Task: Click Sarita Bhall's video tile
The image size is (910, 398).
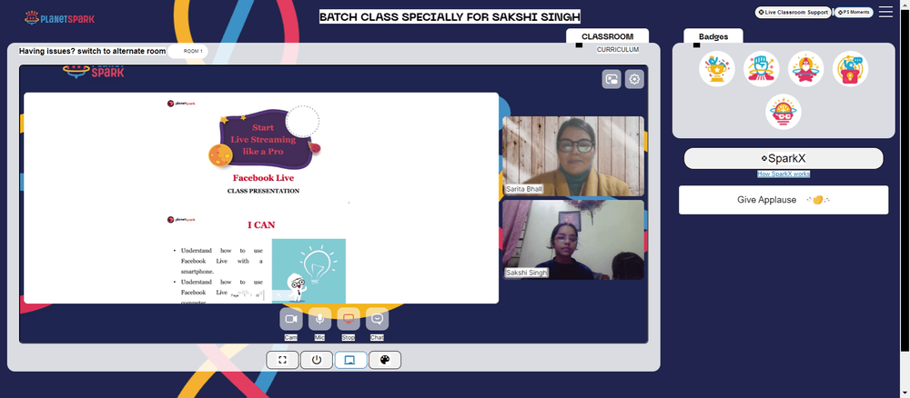Action: pyautogui.click(x=573, y=156)
